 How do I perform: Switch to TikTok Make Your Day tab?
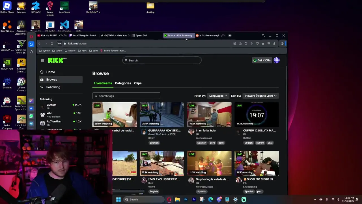tap(115, 35)
